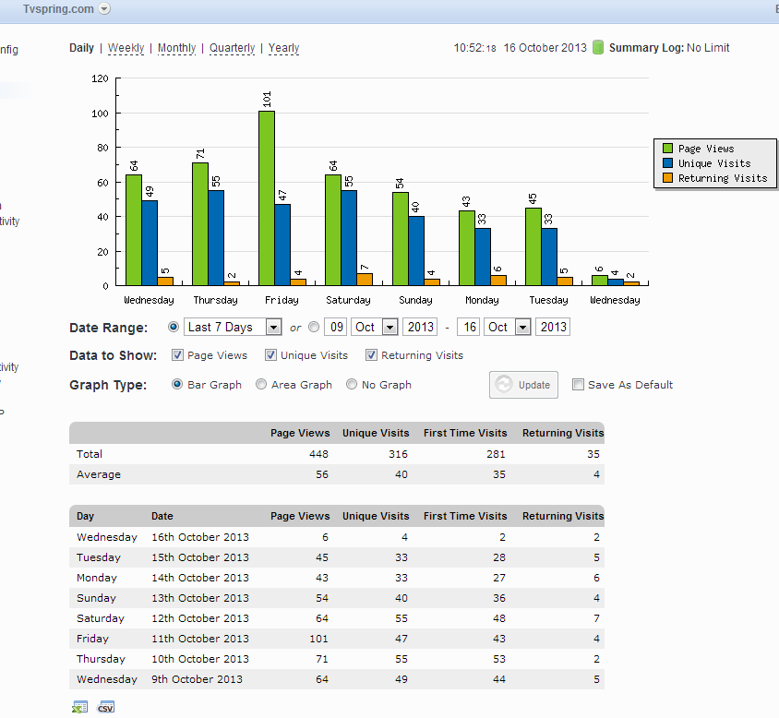Screen dimensions: 779x718
Task: Export stats to Excel spreadsheet icon
Action: click(x=79, y=707)
